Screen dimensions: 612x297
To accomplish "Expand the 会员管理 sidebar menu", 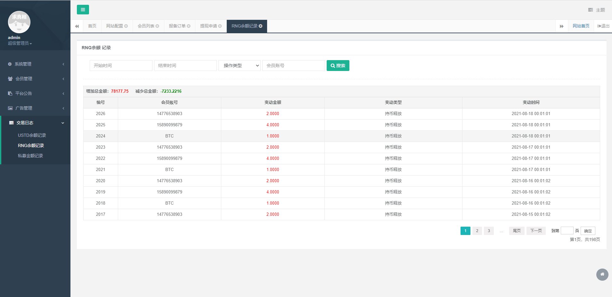I will pyautogui.click(x=35, y=79).
